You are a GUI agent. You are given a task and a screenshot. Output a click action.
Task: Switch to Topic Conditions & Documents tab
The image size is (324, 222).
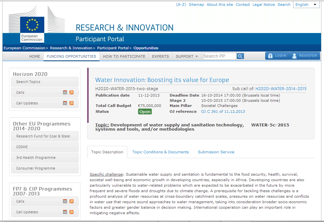click(x=160, y=152)
